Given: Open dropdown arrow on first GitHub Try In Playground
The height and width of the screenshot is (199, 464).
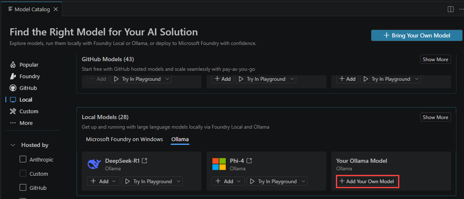Looking at the screenshot, I should tap(167, 79).
